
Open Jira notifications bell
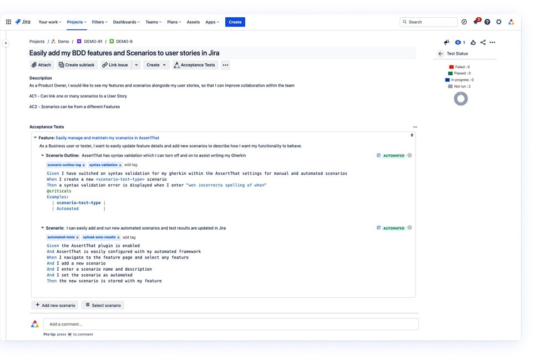(476, 22)
